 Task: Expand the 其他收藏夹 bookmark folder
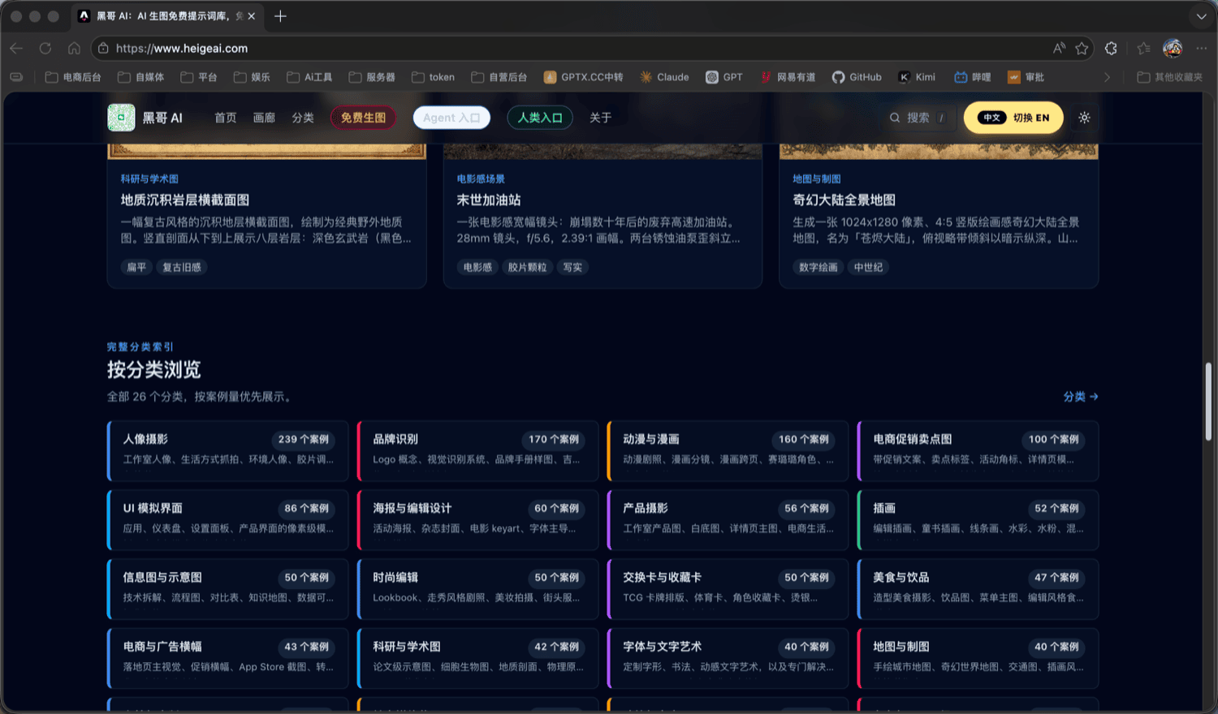[x=1170, y=77]
